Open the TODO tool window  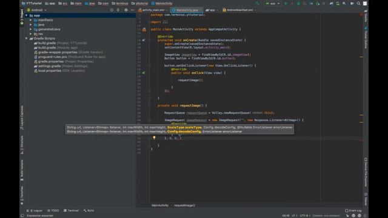click(x=53, y=211)
